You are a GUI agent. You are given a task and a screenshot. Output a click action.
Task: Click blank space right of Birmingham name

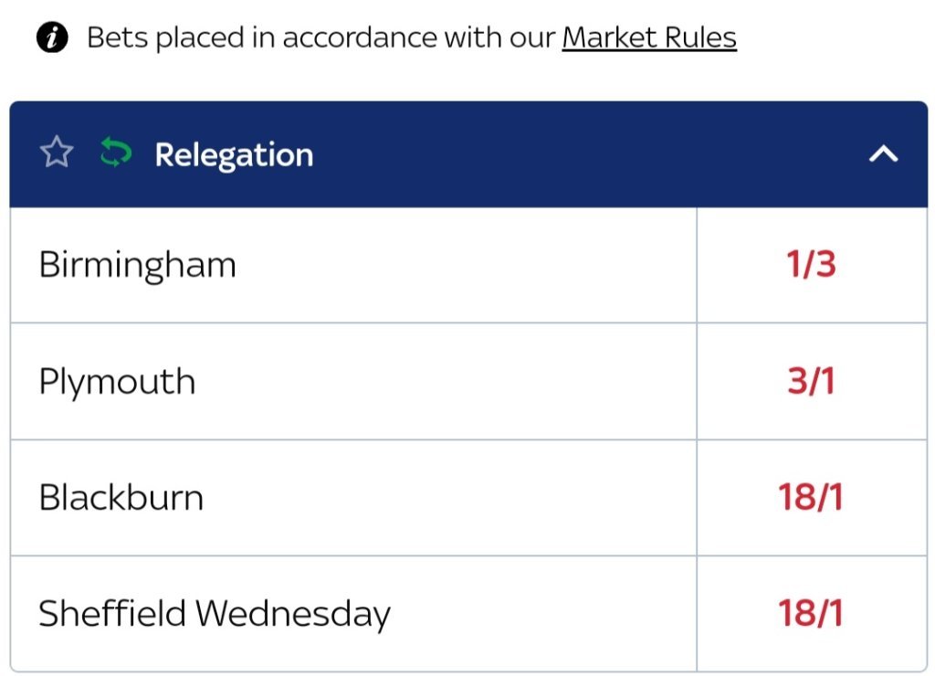(466, 266)
